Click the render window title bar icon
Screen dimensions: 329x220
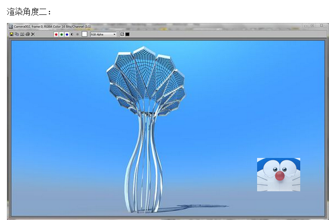11,26
